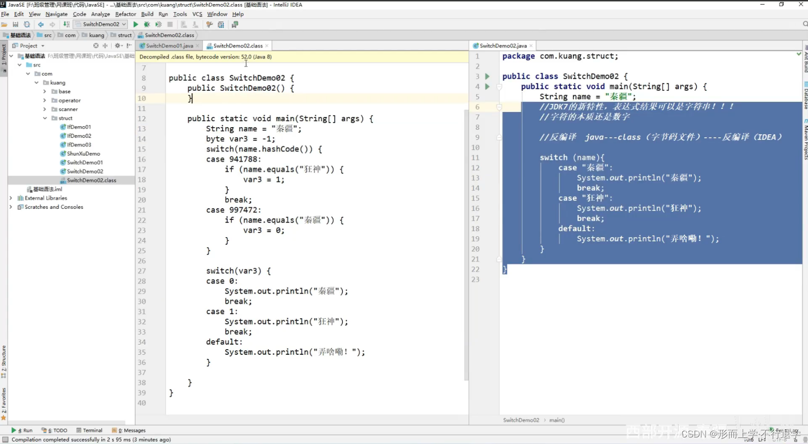Toggle the Favorites side panel

coord(4,404)
